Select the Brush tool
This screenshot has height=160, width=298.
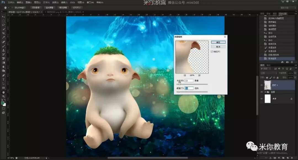coord(3,46)
